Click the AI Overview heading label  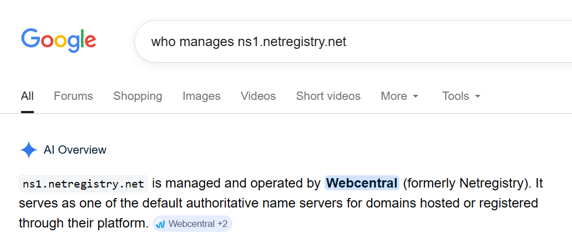75,150
